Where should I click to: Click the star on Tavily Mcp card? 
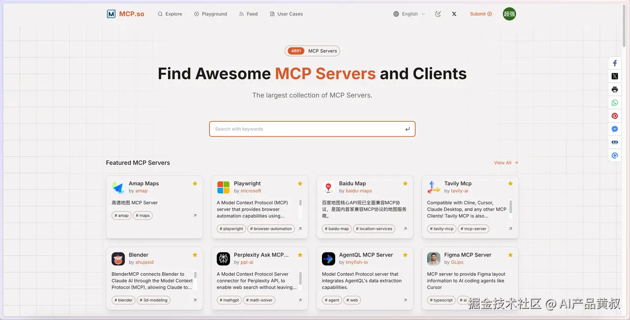pos(510,183)
